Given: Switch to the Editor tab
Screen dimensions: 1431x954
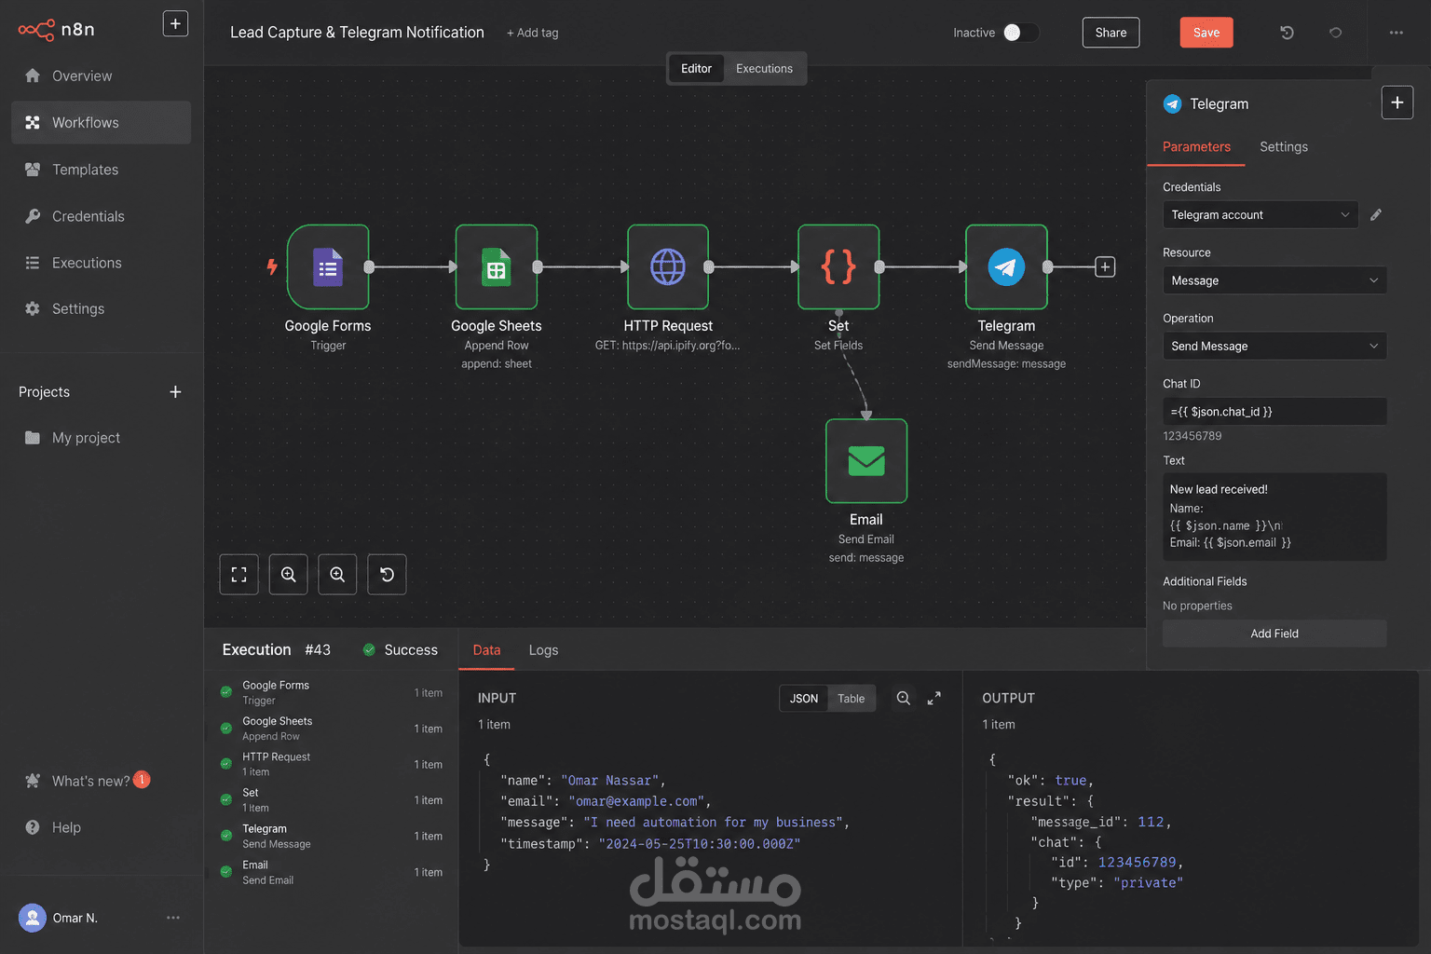Looking at the screenshot, I should pos(696,69).
